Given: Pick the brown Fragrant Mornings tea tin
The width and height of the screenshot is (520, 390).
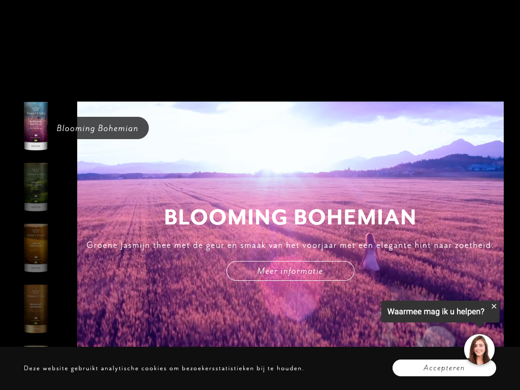Looking at the screenshot, I should [x=36, y=309].
